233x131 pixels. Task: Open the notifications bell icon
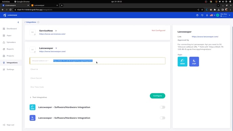207,15
